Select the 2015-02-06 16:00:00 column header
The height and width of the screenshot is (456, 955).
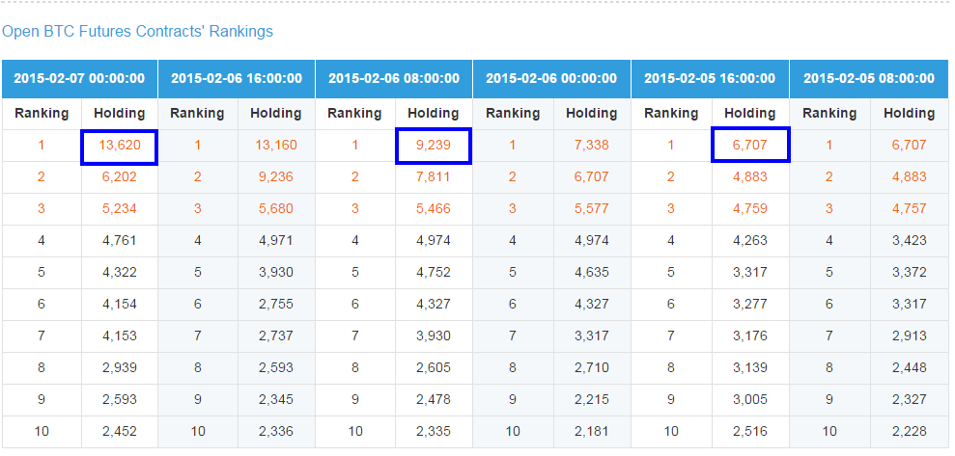pyautogui.click(x=237, y=78)
